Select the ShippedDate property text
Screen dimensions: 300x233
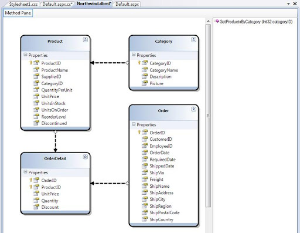coord(162,166)
